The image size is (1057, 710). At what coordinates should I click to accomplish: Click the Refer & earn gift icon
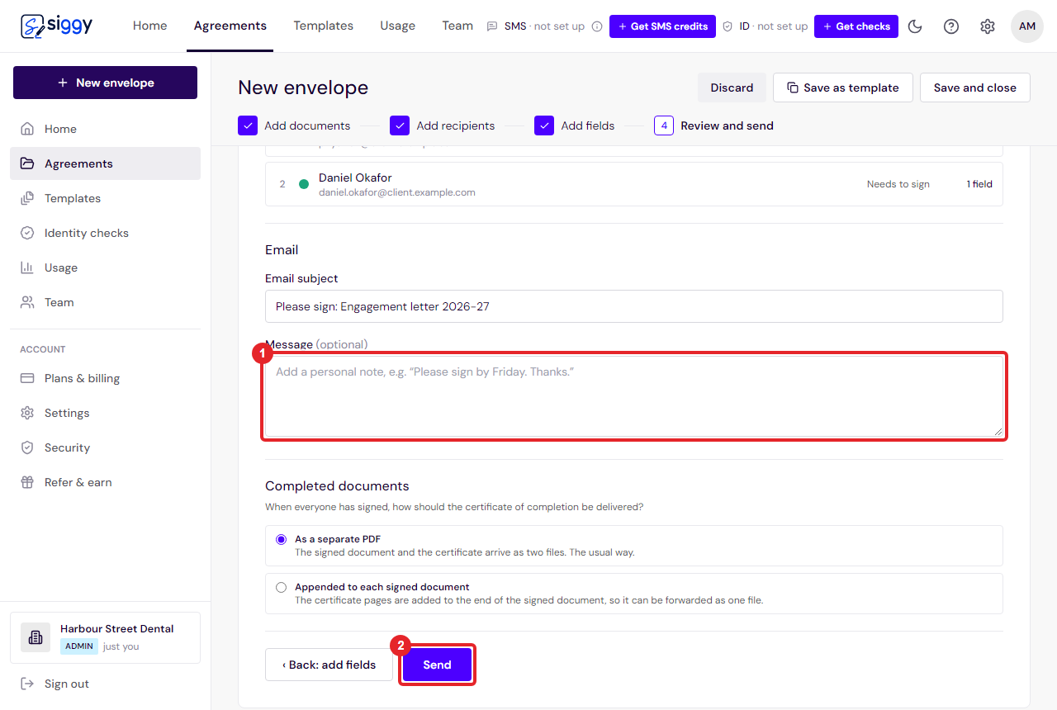point(27,482)
